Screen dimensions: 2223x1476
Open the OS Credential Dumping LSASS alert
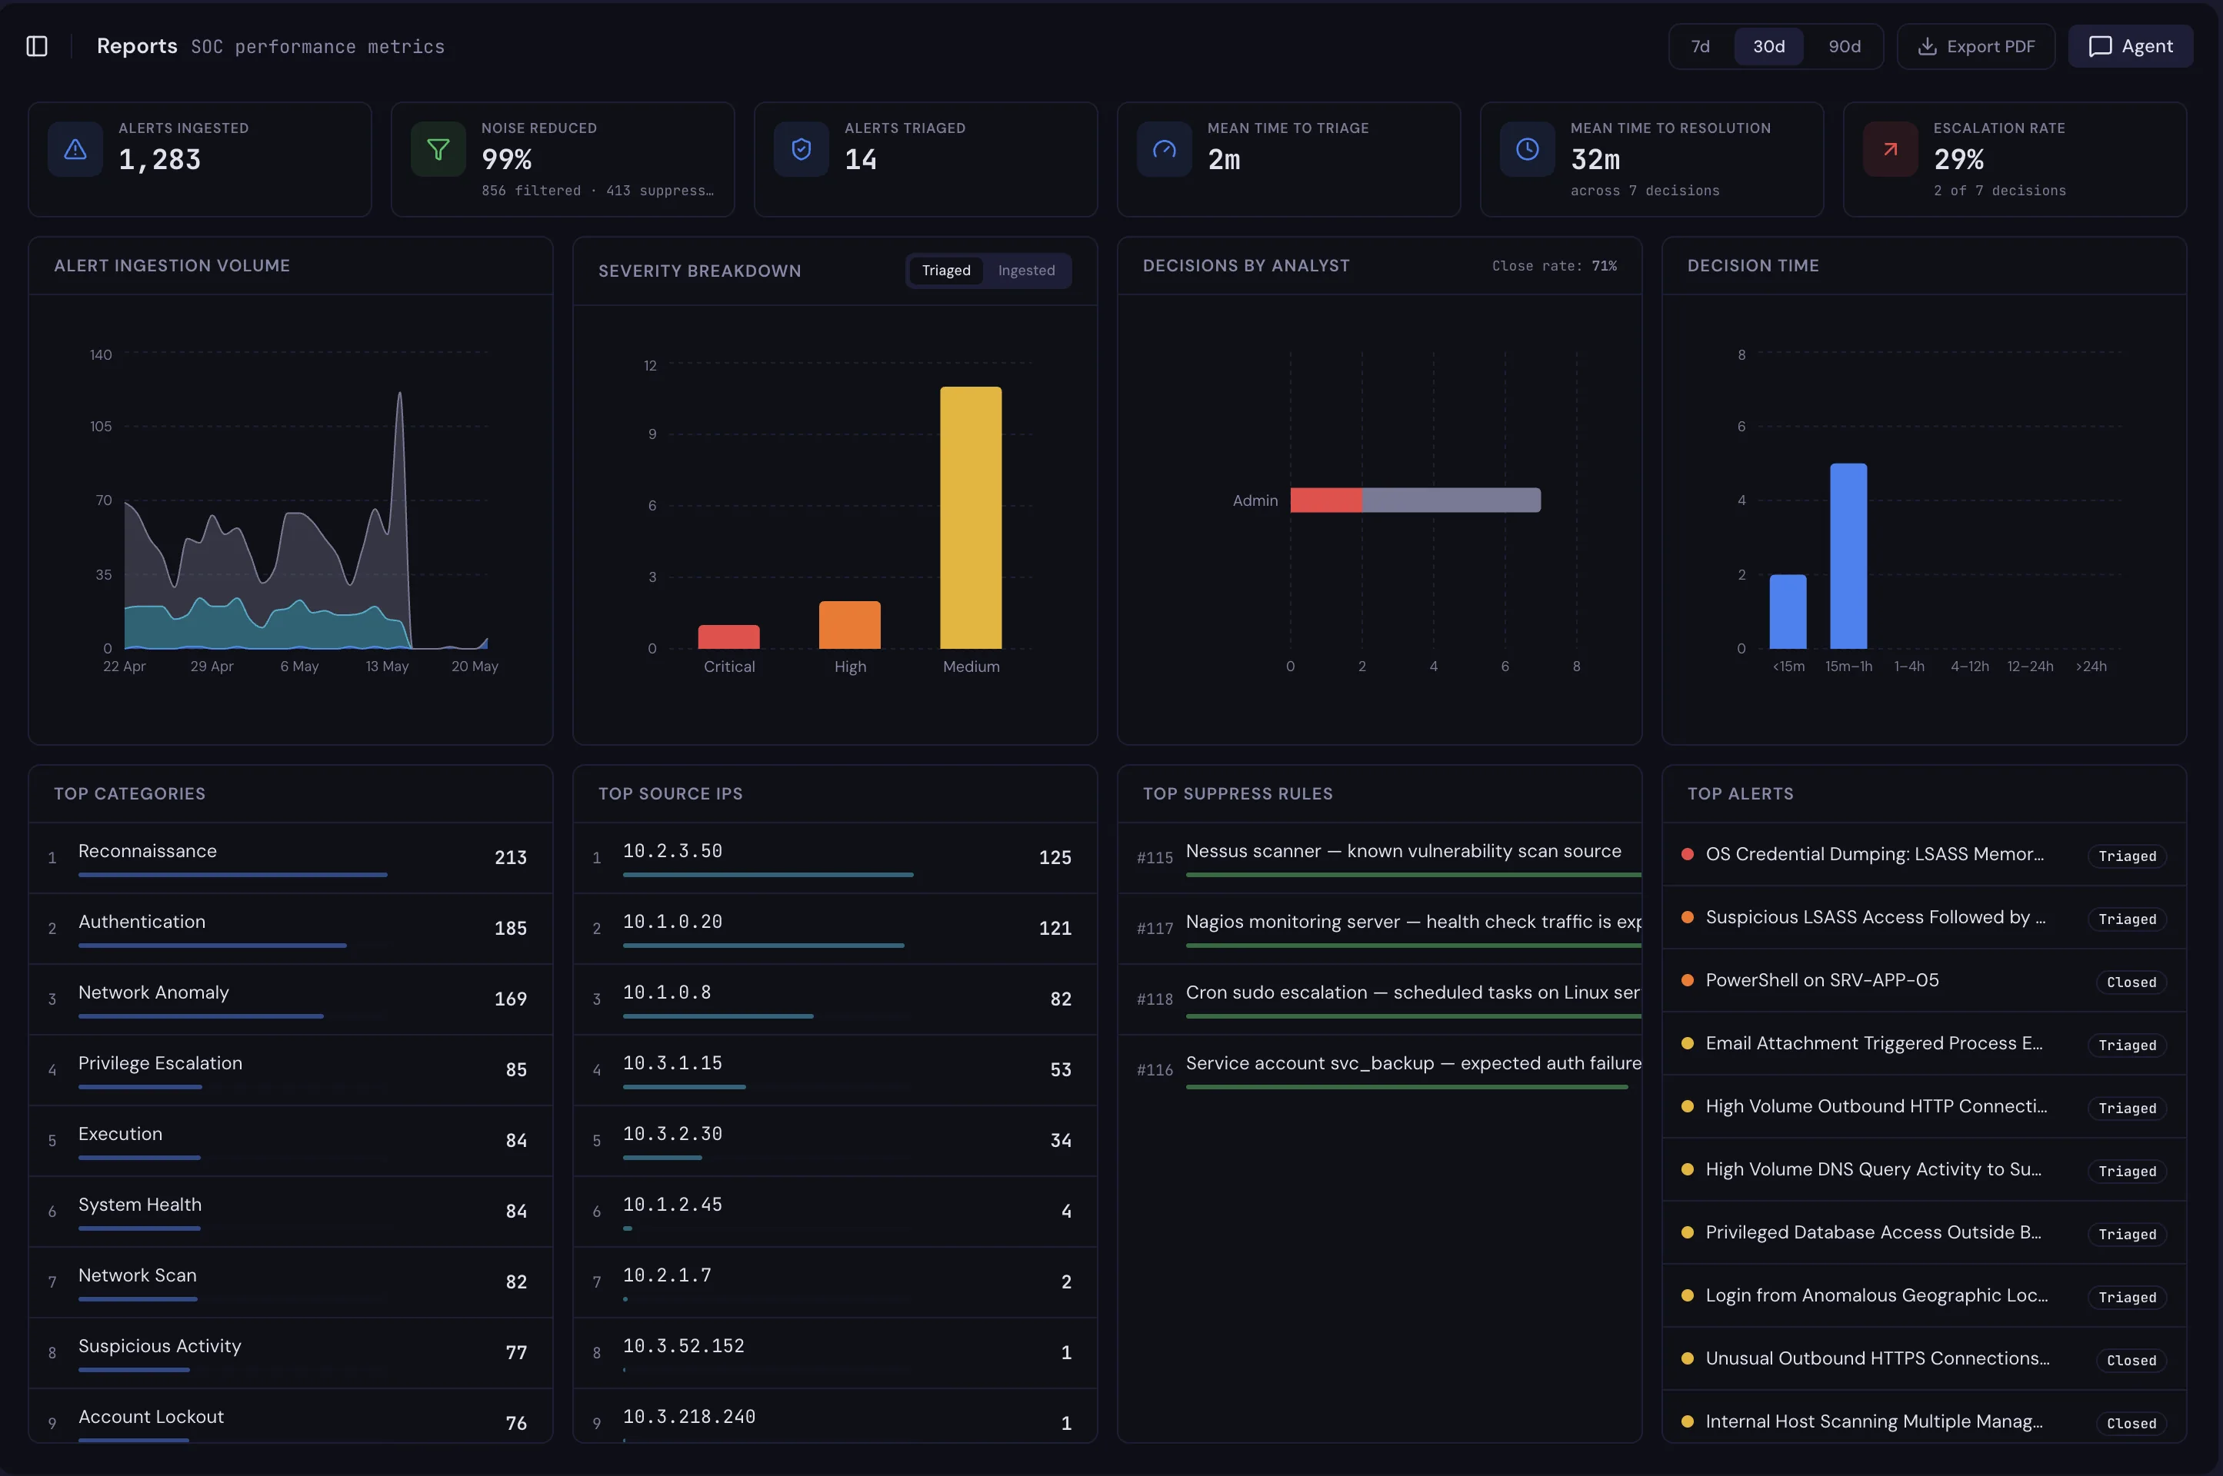coord(1925,855)
